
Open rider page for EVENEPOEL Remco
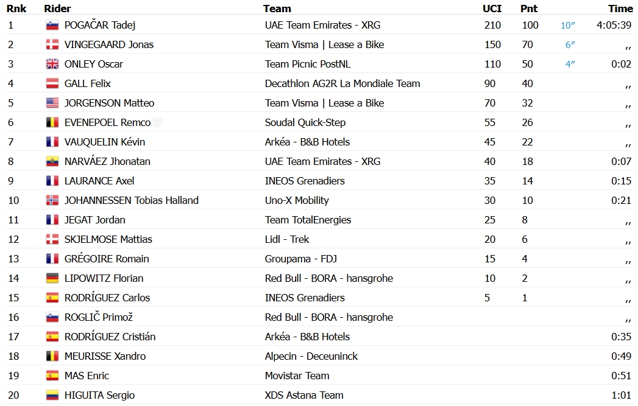(x=107, y=123)
